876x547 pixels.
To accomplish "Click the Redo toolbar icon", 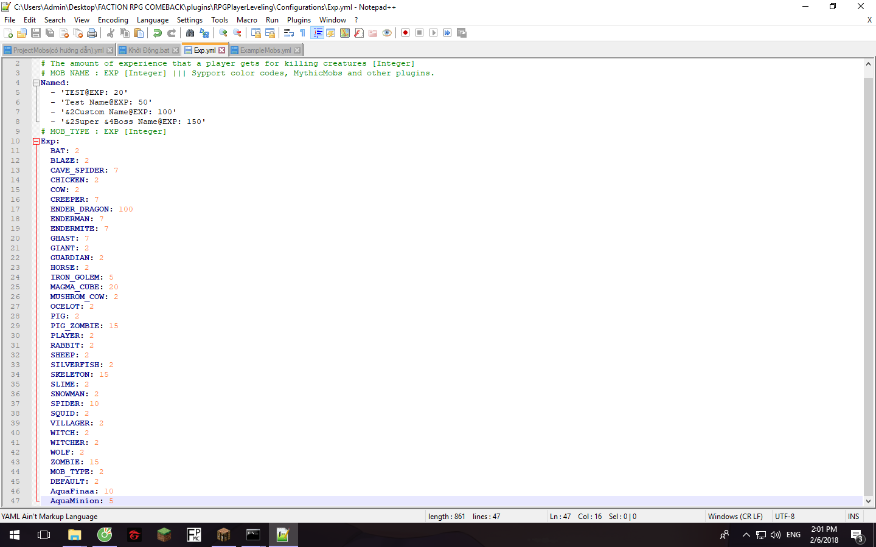I will (x=172, y=33).
